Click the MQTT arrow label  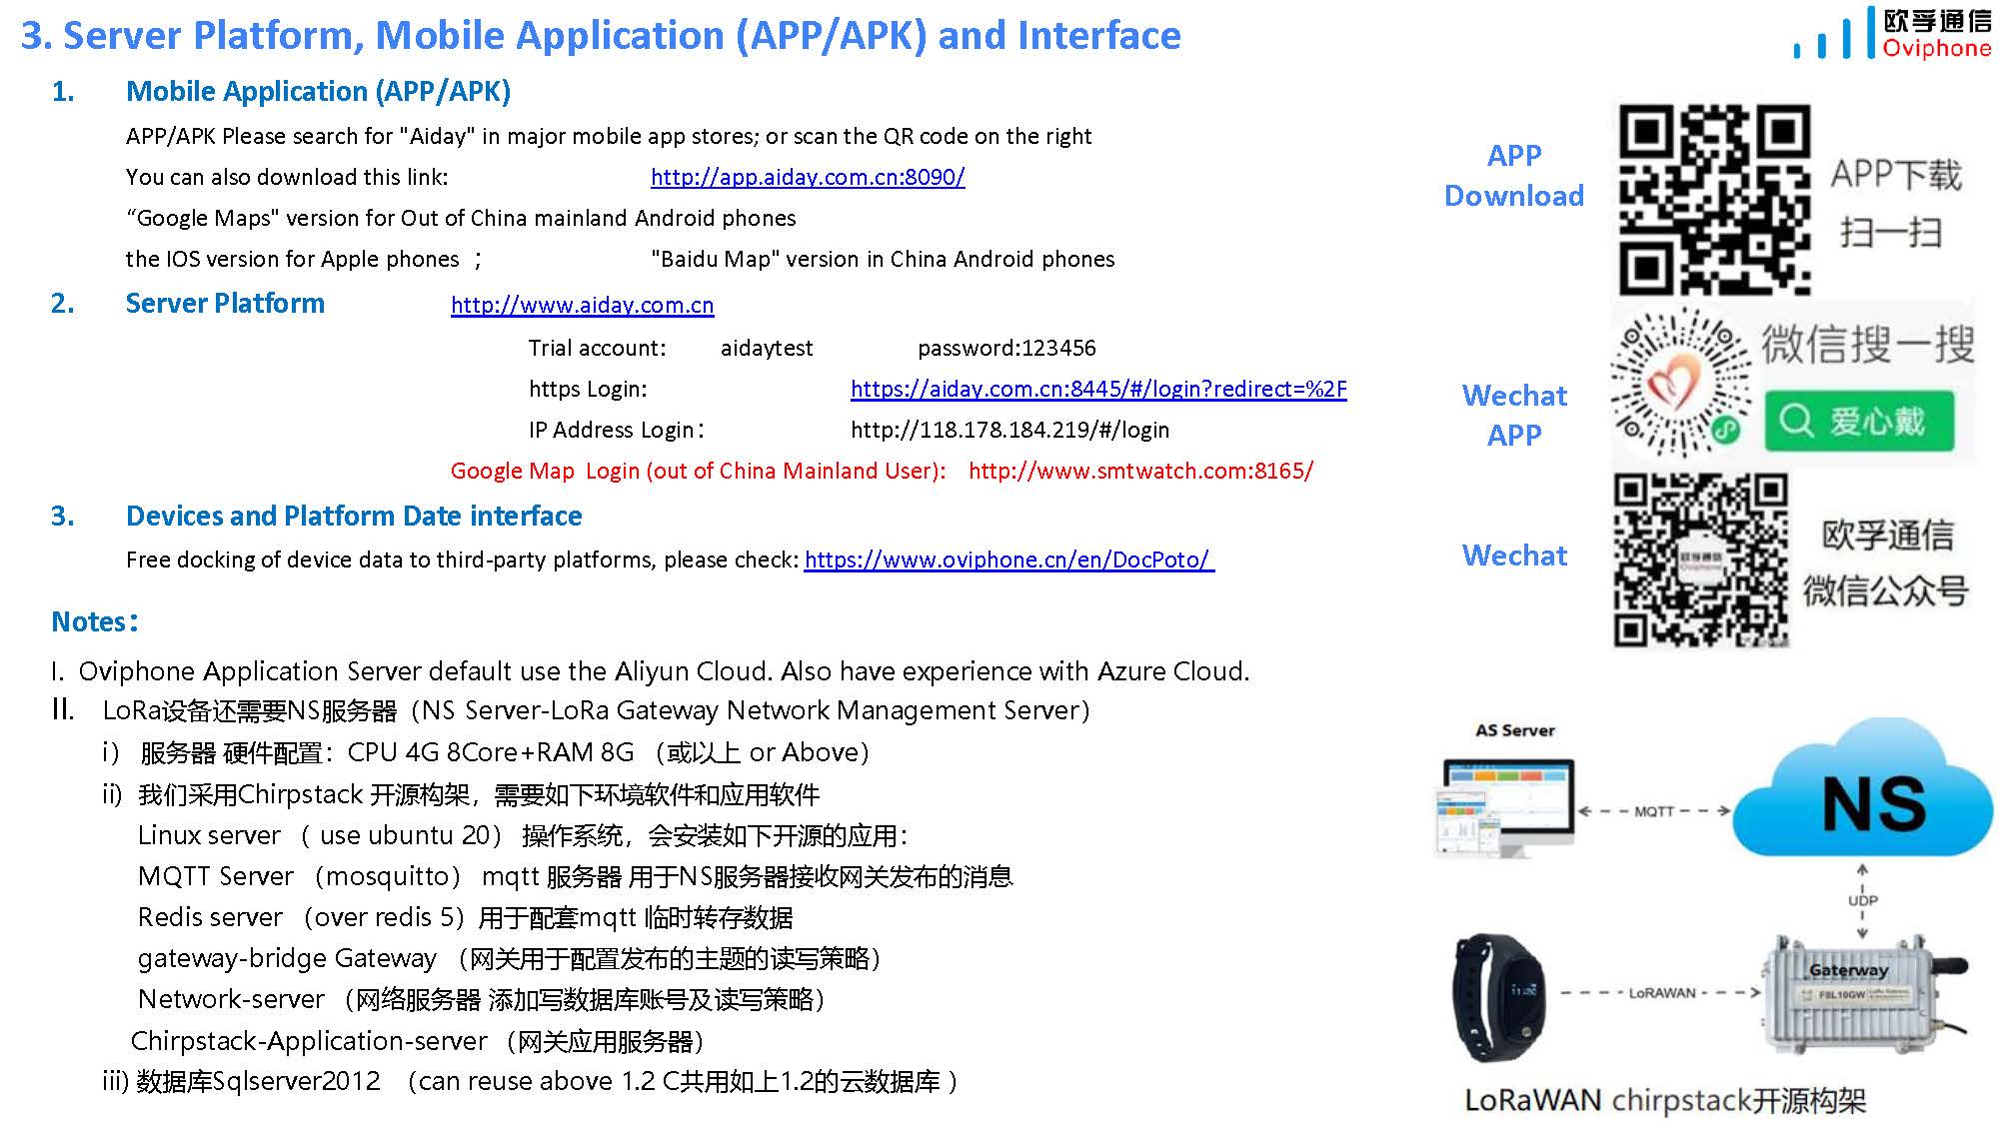coord(1654,811)
